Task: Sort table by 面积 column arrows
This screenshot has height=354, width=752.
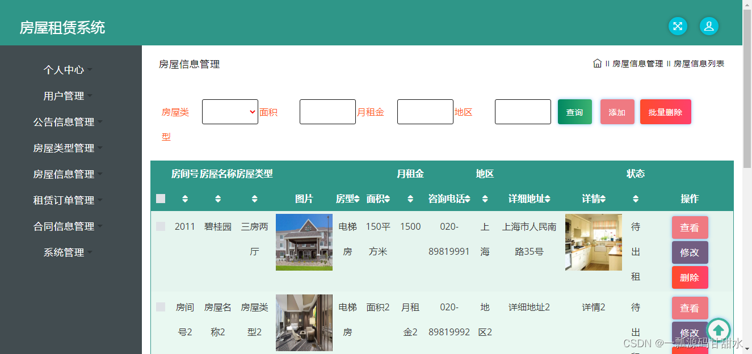Action: [x=387, y=199]
